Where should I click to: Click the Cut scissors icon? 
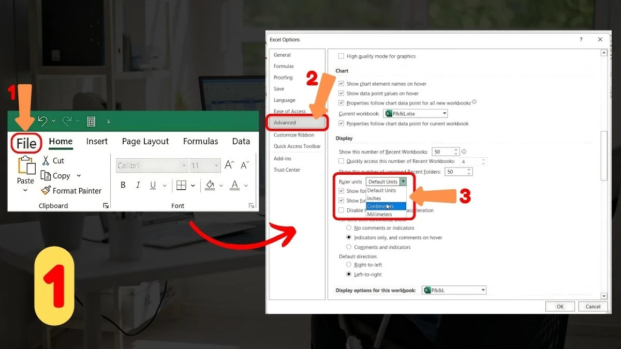point(47,160)
